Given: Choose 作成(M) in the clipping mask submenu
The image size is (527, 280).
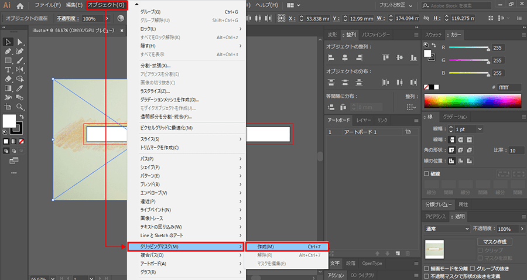Looking at the screenshot, I should coord(286,247).
